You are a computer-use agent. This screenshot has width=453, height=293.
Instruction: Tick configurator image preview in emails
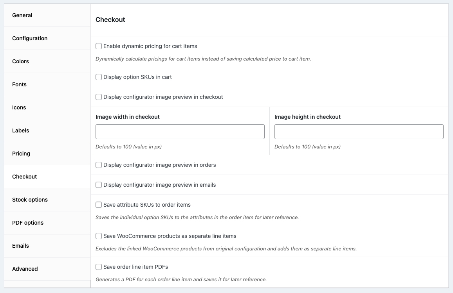(x=99, y=185)
